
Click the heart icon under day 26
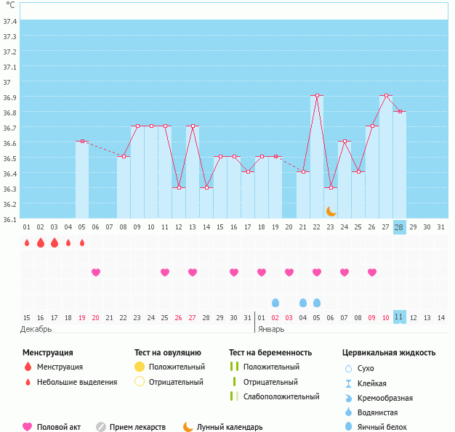(372, 272)
